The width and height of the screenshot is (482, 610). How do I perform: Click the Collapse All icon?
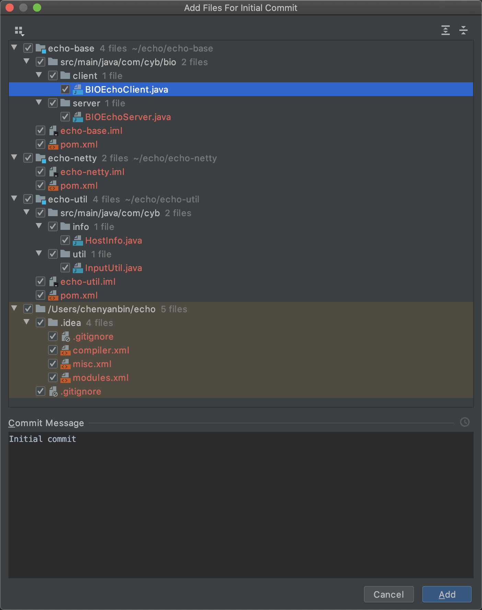pyautogui.click(x=463, y=30)
